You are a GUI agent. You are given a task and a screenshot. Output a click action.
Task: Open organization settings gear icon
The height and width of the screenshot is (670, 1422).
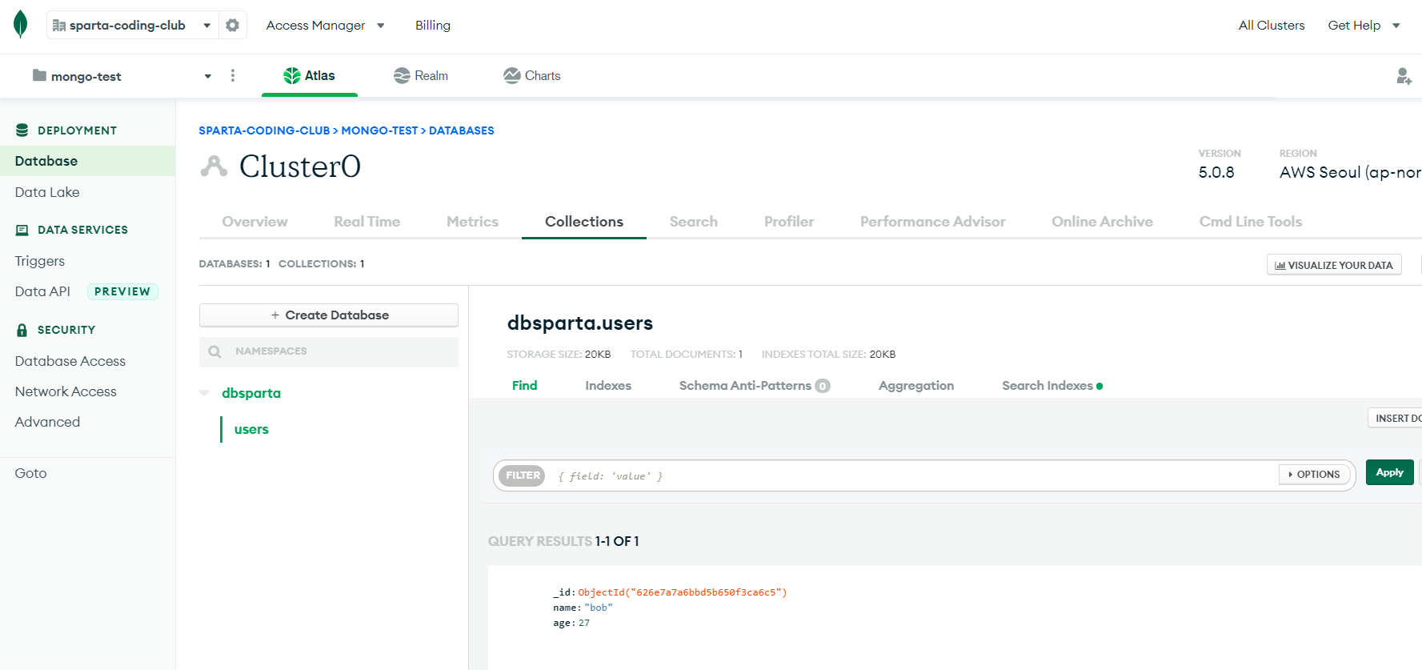pyautogui.click(x=232, y=25)
